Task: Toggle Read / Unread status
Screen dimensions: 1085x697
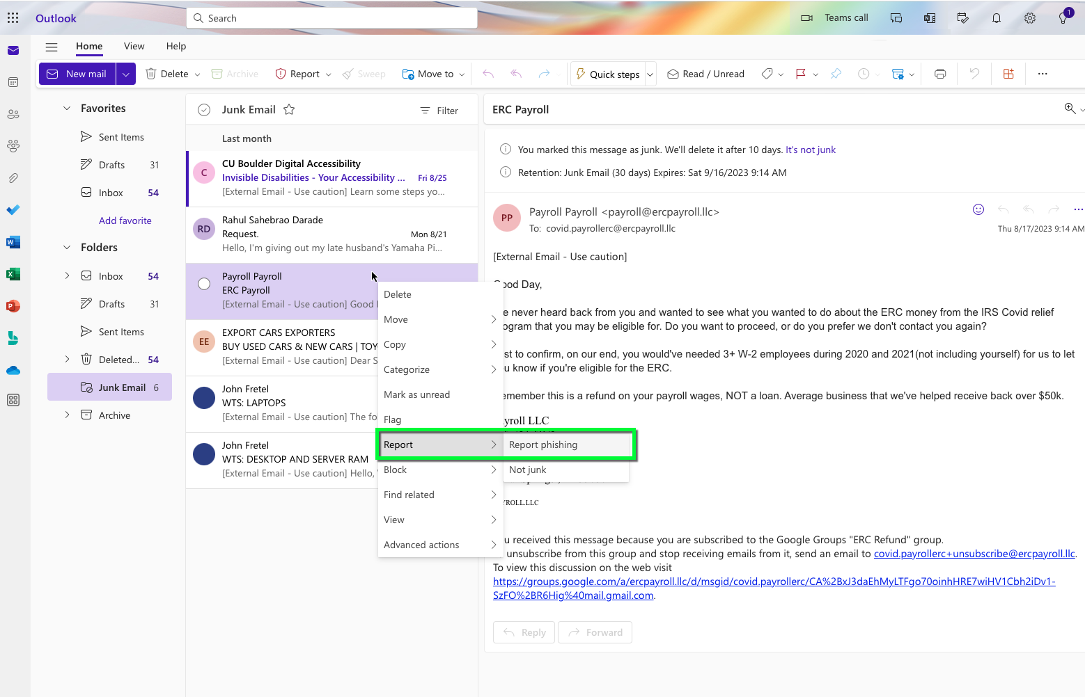Action: (x=706, y=74)
